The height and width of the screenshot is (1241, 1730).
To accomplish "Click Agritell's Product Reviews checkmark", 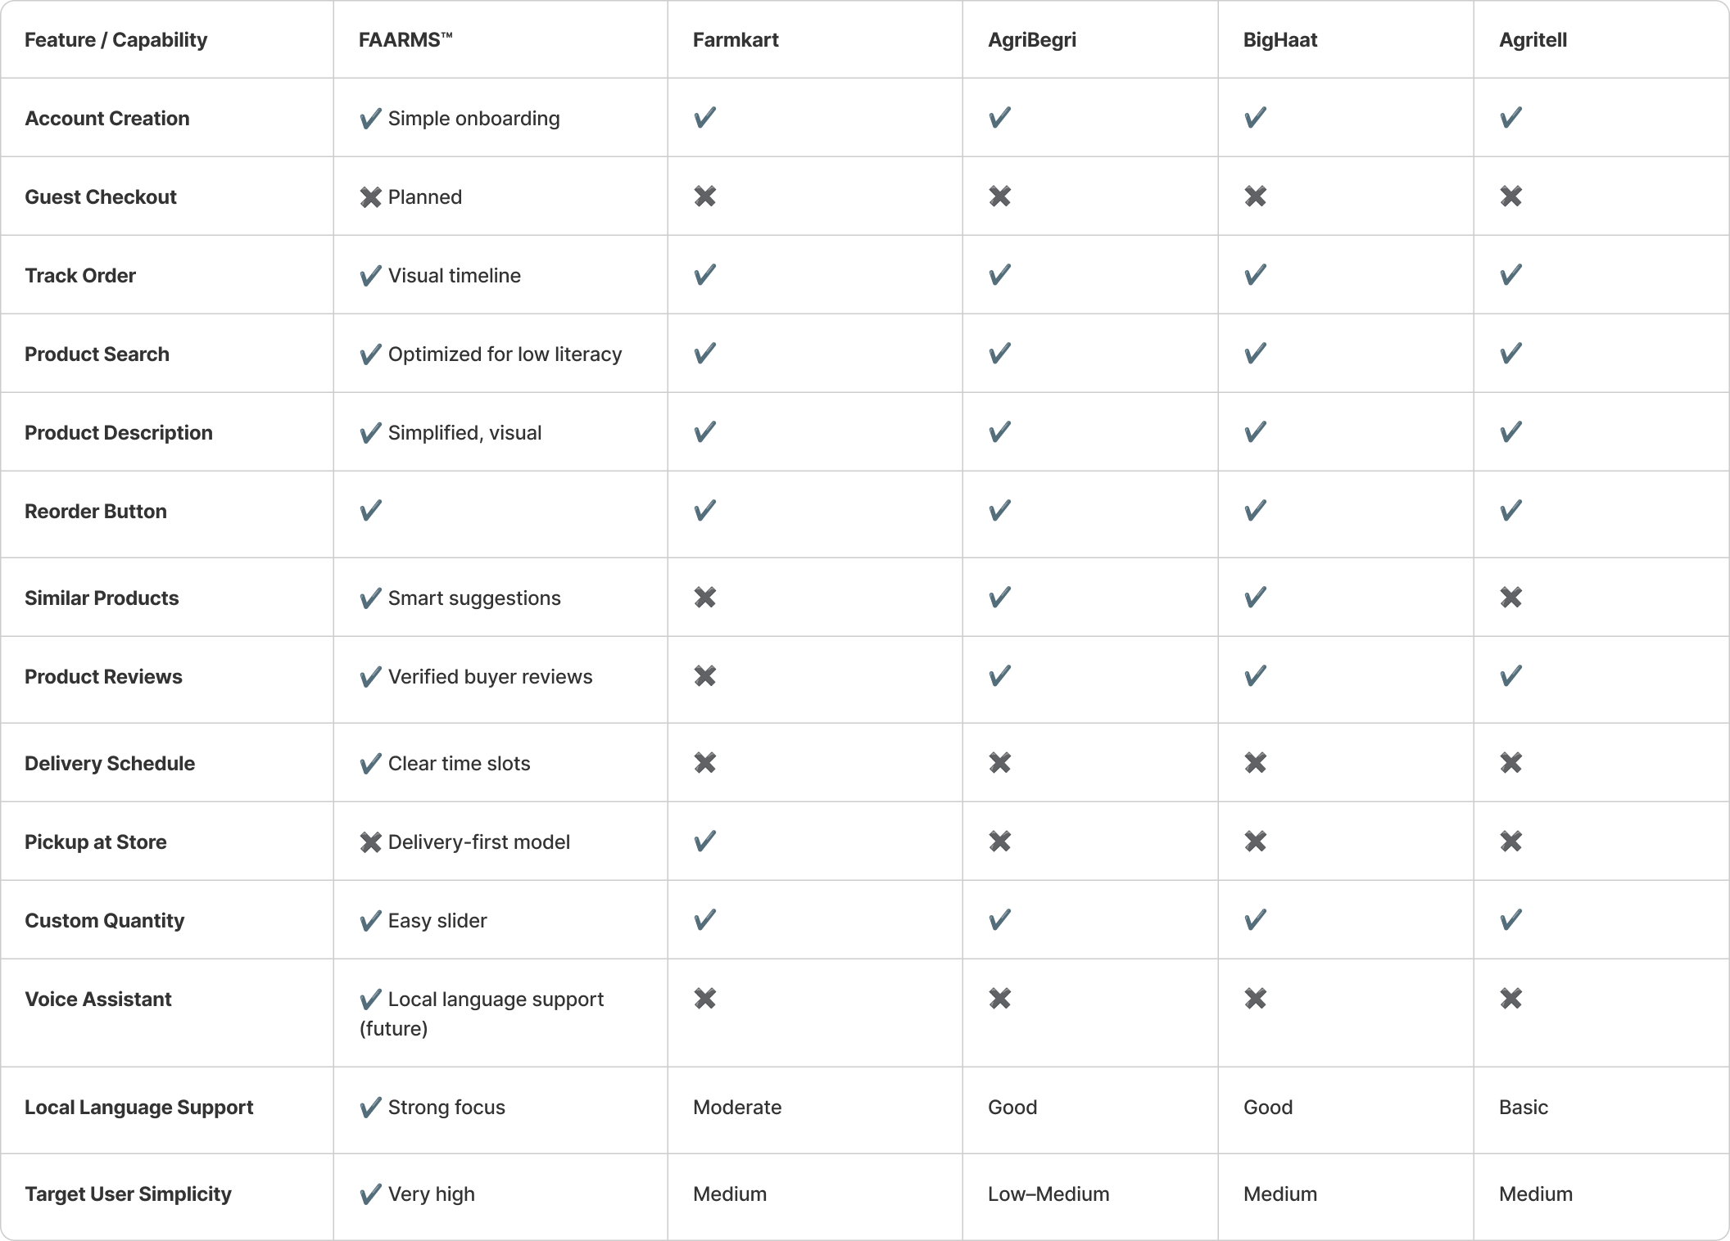I will [x=1510, y=676].
